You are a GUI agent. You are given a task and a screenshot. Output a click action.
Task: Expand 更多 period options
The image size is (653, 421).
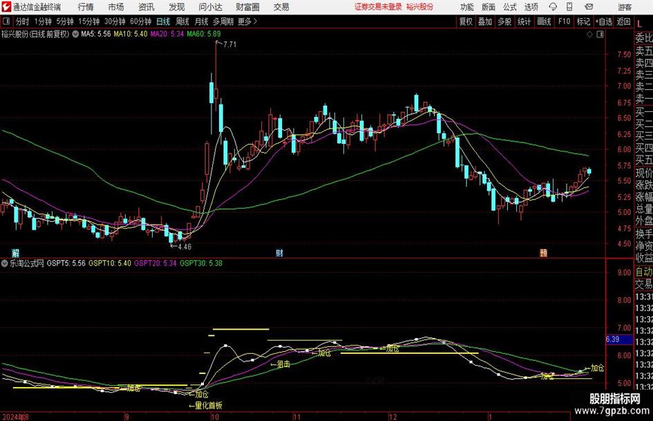pyautogui.click(x=247, y=21)
